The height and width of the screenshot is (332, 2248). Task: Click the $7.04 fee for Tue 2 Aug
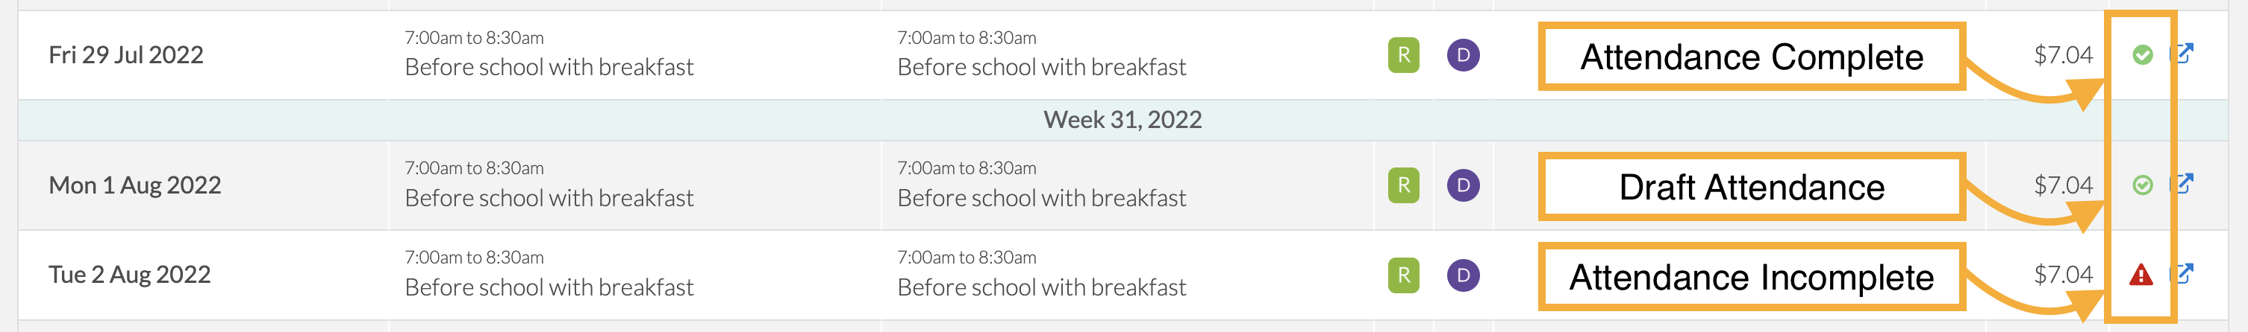pyautogui.click(x=2063, y=275)
